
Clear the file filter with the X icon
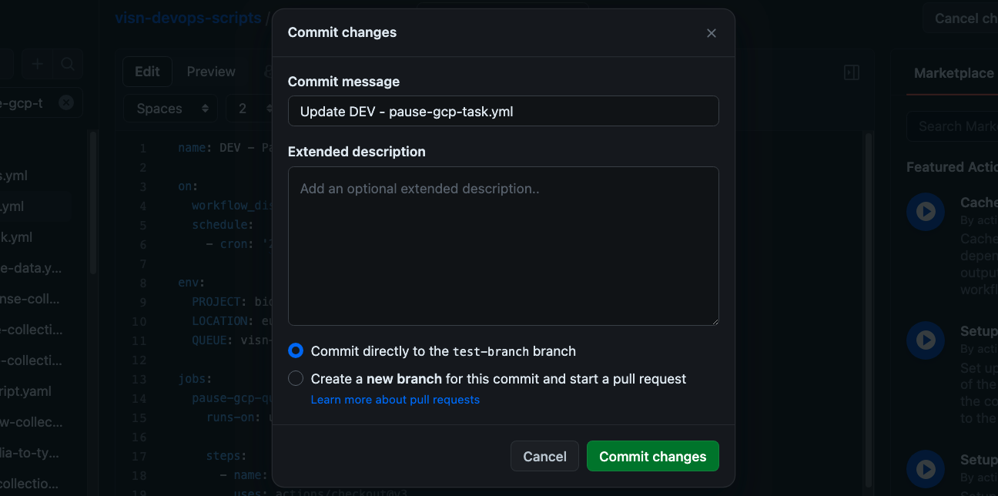pyautogui.click(x=66, y=102)
